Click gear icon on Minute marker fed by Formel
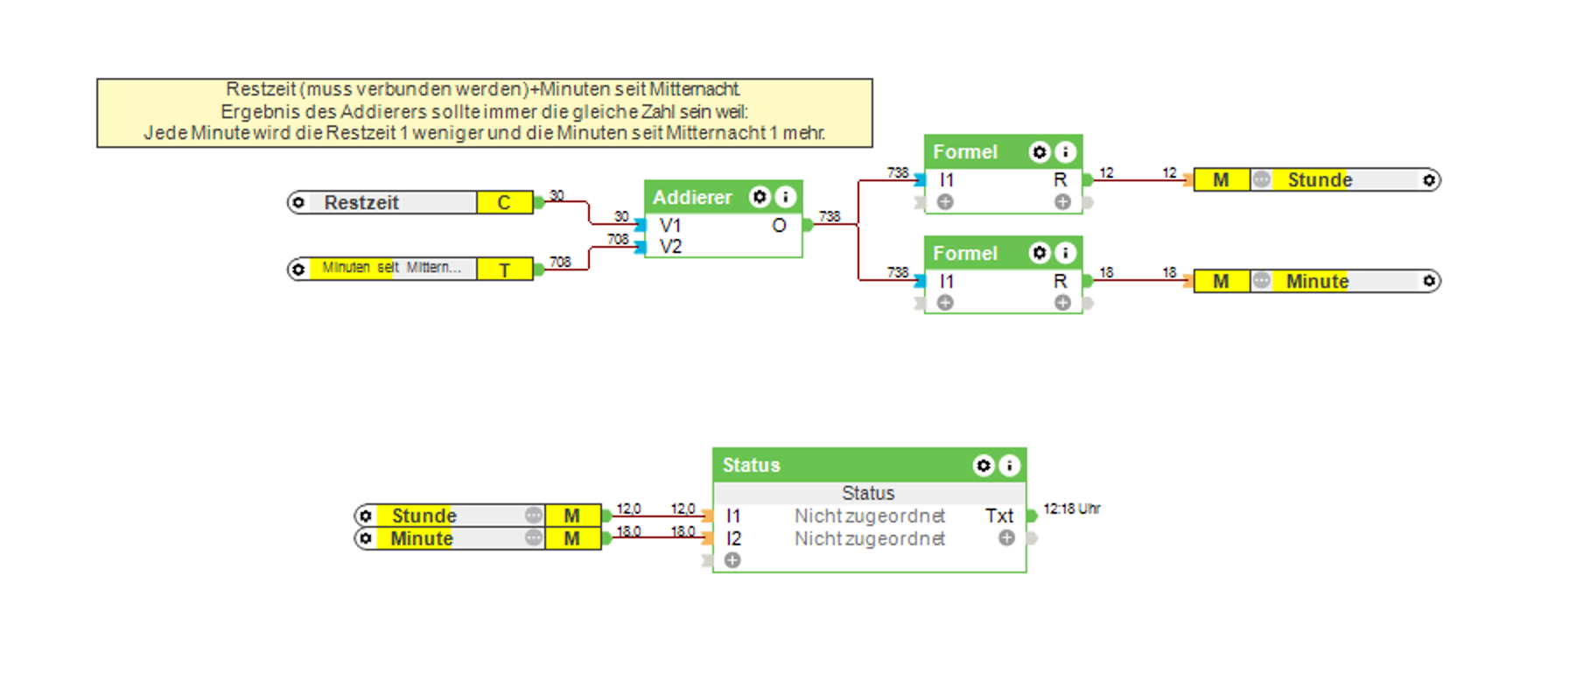 (x=1429, y=281)
